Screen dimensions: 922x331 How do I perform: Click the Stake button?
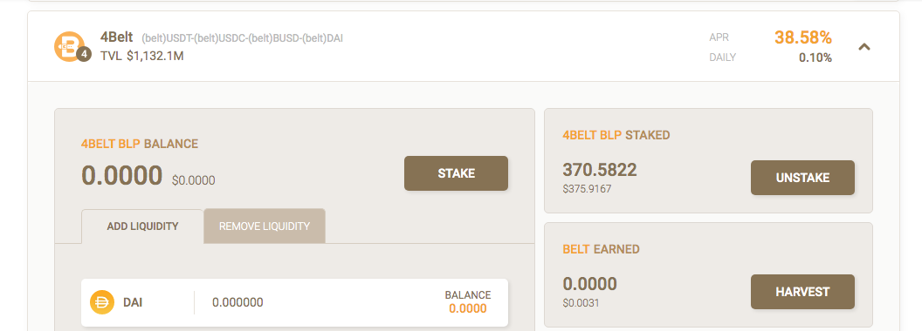pos(456,173)
